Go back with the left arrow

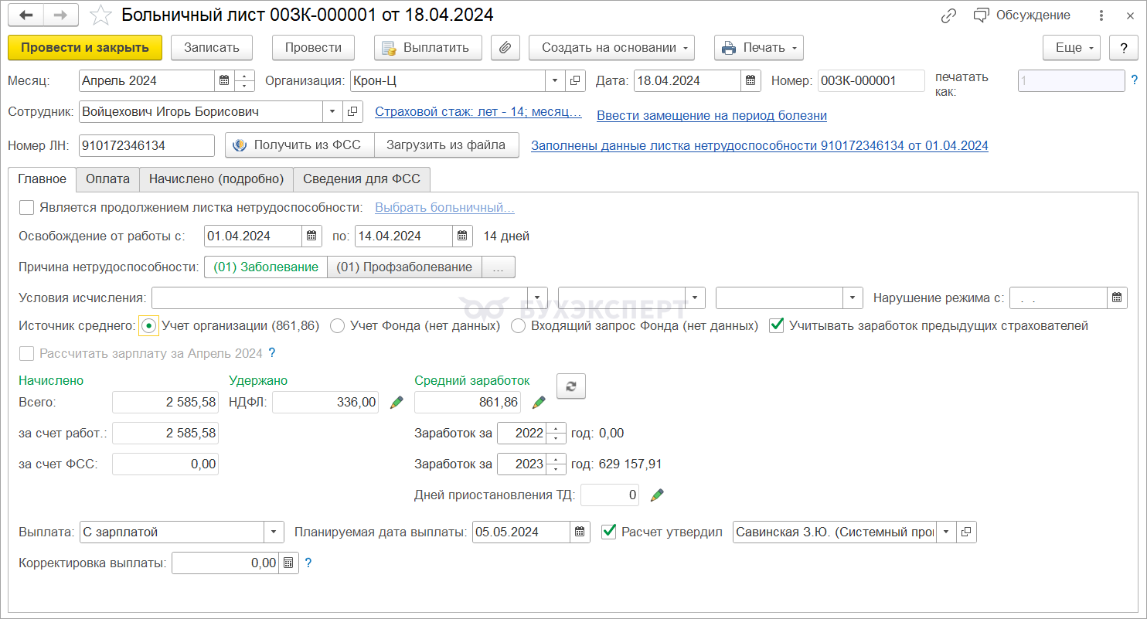(x=26, y=15)
